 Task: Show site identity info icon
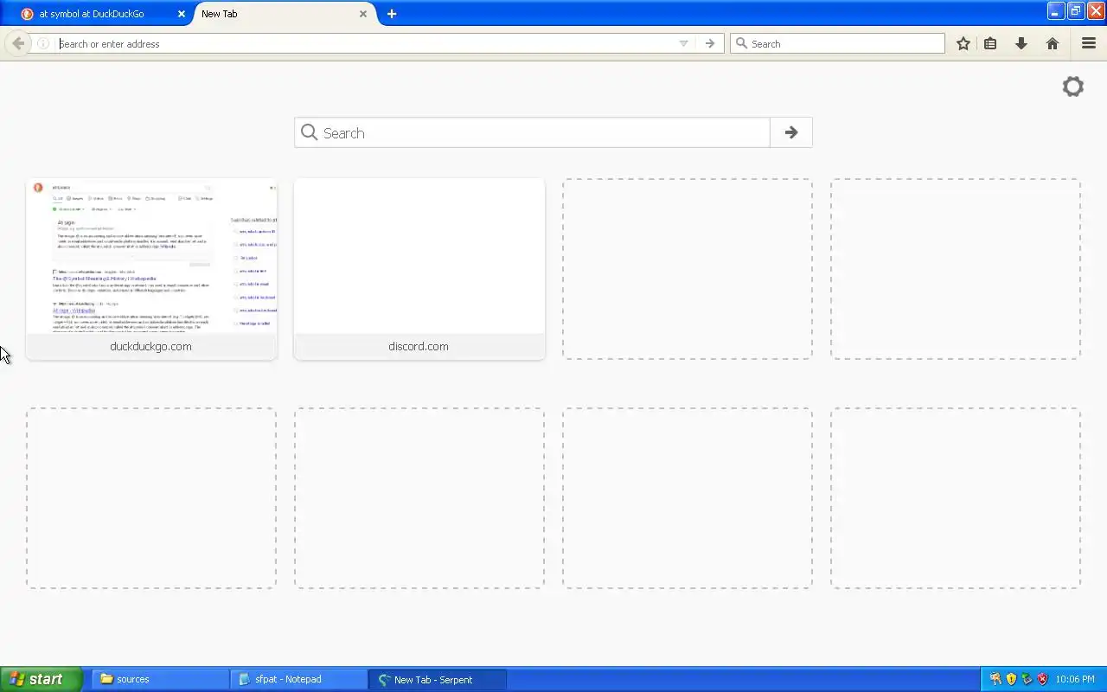click(43, 43)
